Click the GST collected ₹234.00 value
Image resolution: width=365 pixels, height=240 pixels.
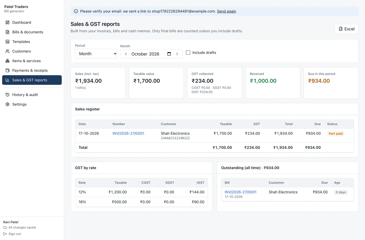coord(202,81)
